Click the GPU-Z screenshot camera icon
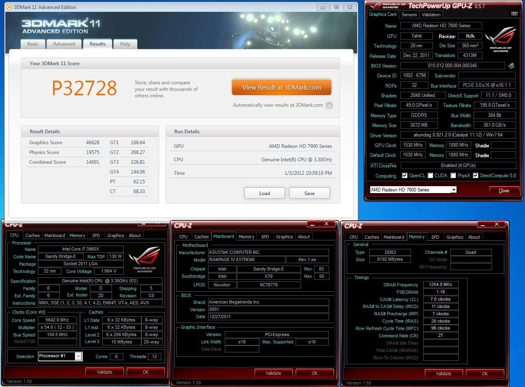 (514, 14)
